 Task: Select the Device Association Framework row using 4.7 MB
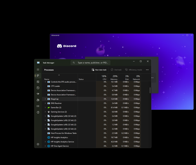pos(91,90)
